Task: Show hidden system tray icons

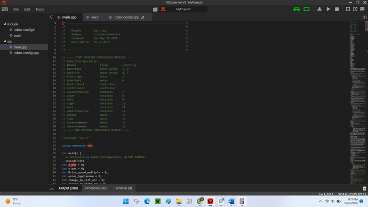Action: [321, 201]
